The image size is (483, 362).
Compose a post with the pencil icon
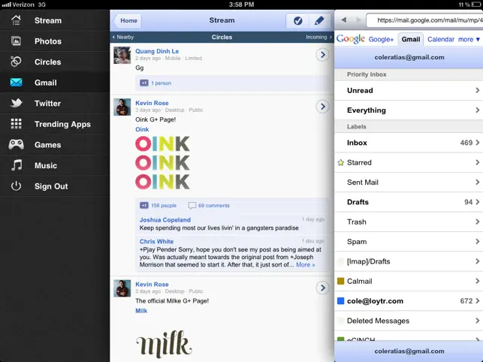pyautogui.click(x=319, y=20)
